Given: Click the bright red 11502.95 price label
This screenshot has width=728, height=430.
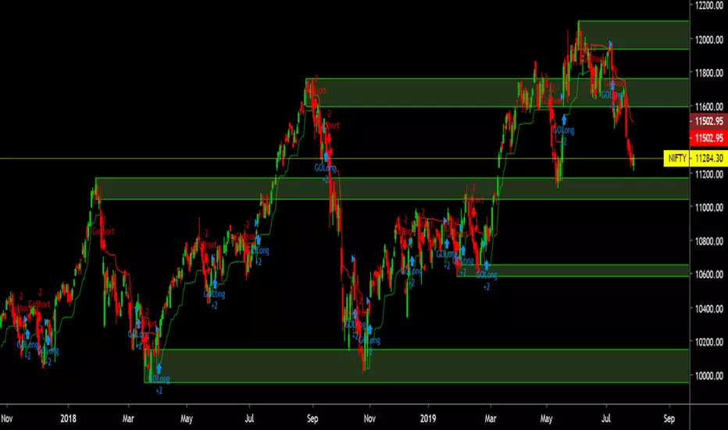Looking at the screenshot, I should click(x=708, y=138).
